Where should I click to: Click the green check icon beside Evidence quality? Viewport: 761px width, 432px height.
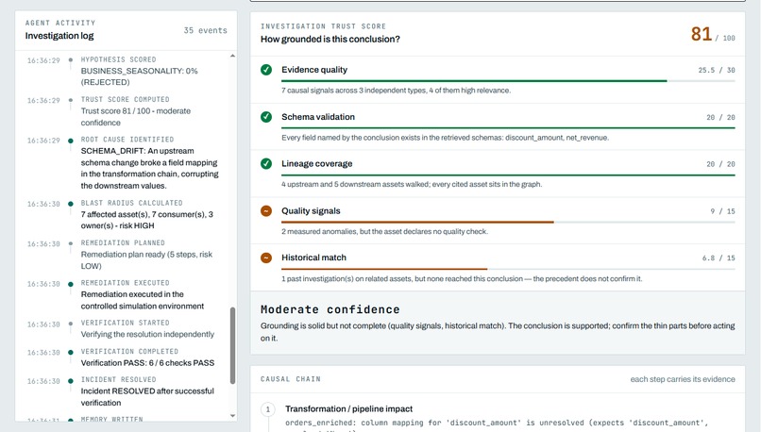coord(266,70)
